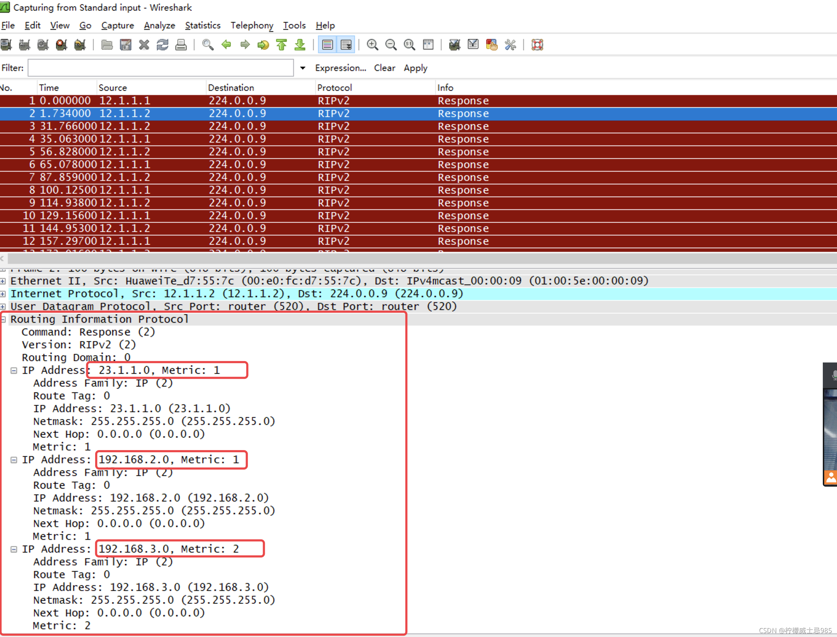Image resolution: width=837 pixels, height=637 pixels.
Task: Go to last packet arrow icon
Action: [300, 45]
